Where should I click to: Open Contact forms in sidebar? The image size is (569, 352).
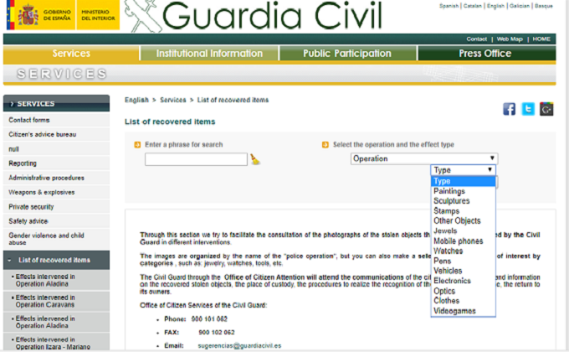pos(56,120)
